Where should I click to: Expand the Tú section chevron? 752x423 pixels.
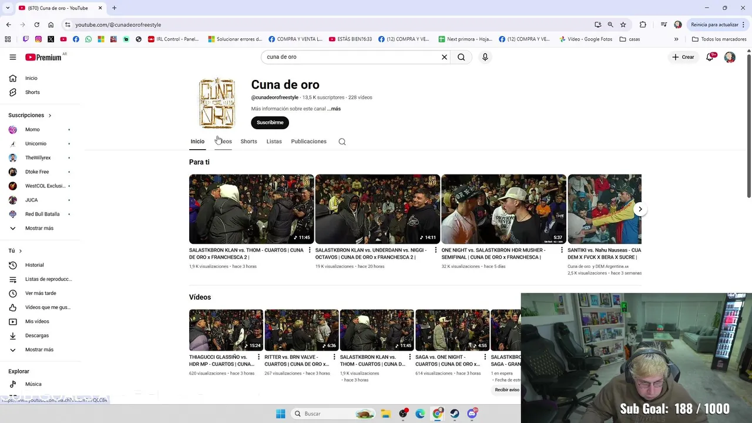tap(21, 251)
